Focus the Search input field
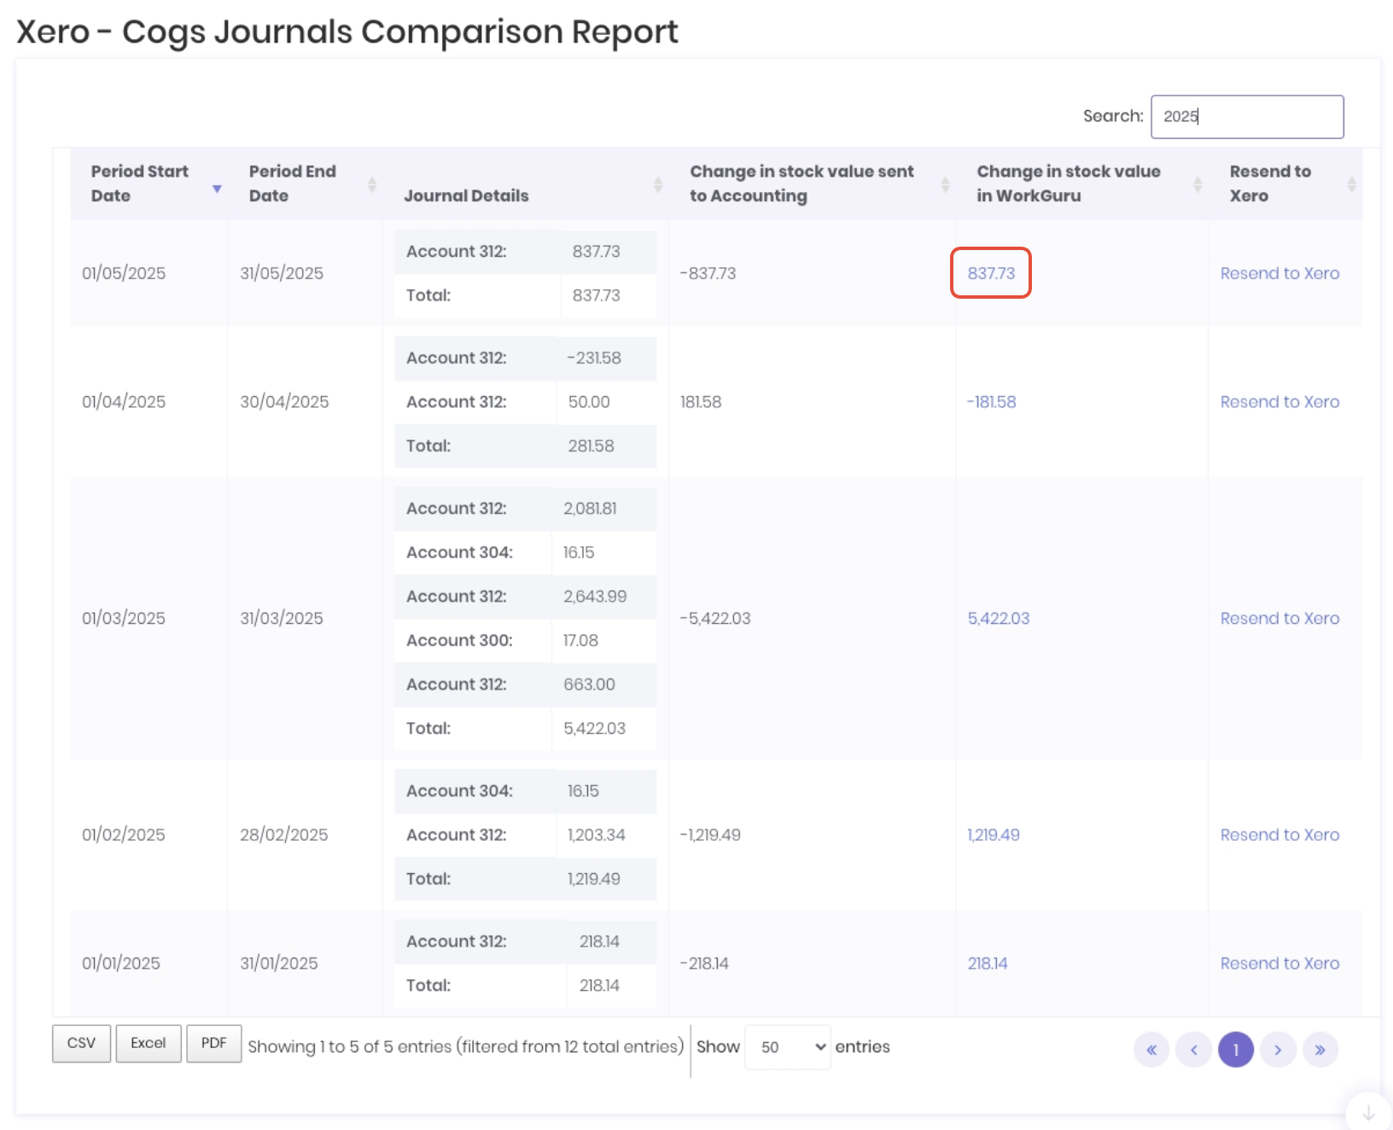 point(1247,117)
